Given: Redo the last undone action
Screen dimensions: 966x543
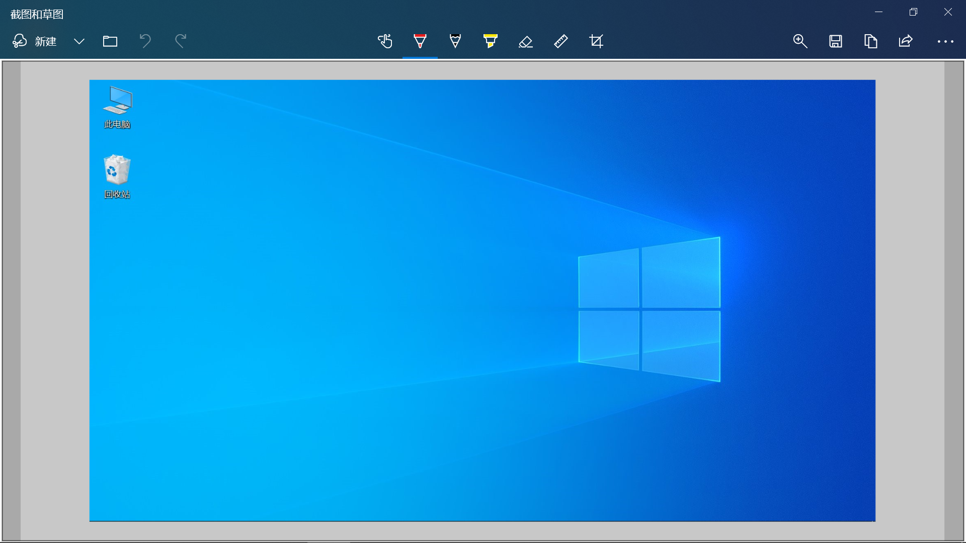Looking at the screenshot, I should 180,41.
